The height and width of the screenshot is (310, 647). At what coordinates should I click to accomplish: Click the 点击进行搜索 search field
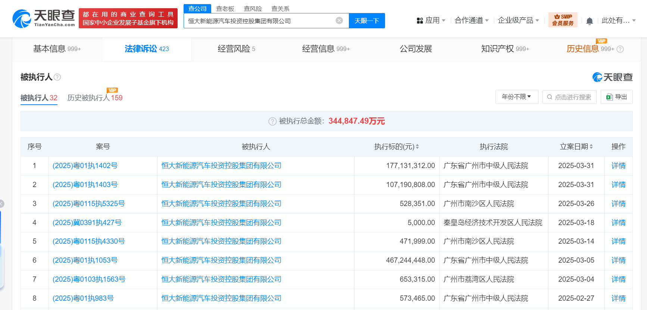click(x=569, y=97)
